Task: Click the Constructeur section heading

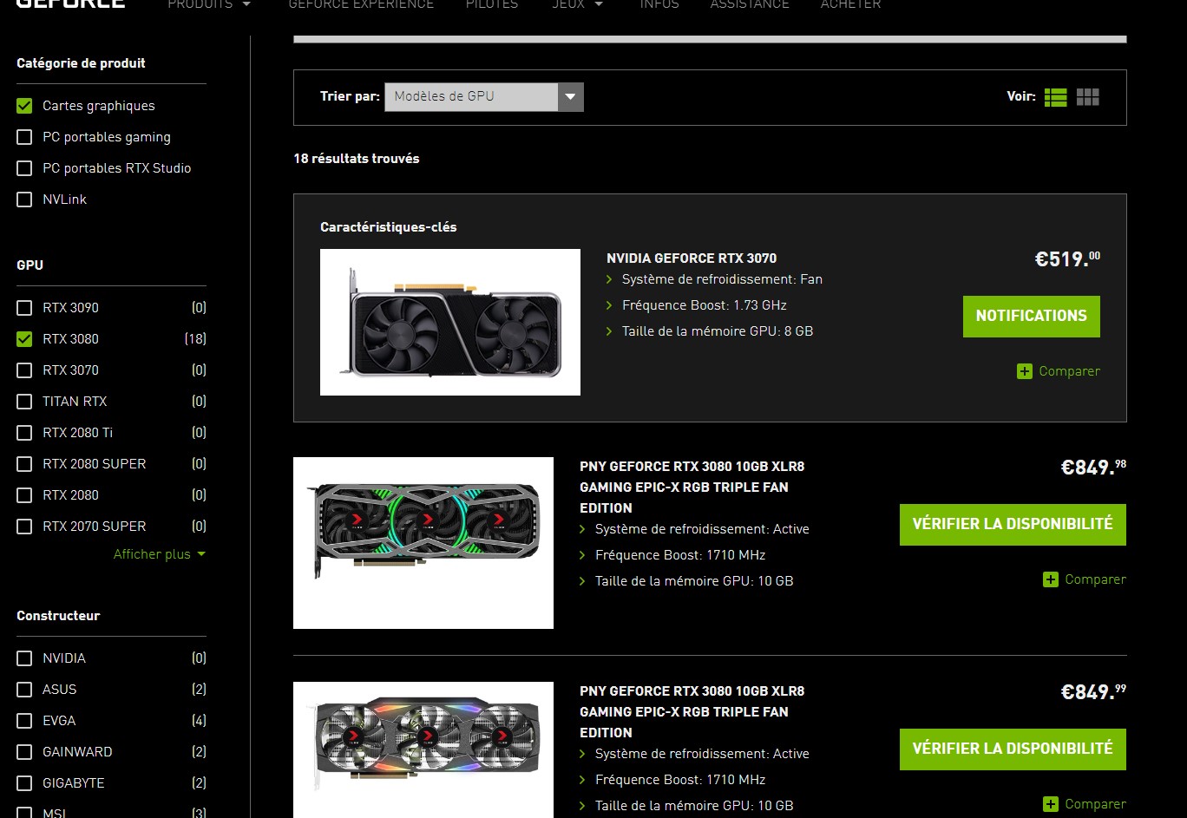Action: (x=58, y=616)
